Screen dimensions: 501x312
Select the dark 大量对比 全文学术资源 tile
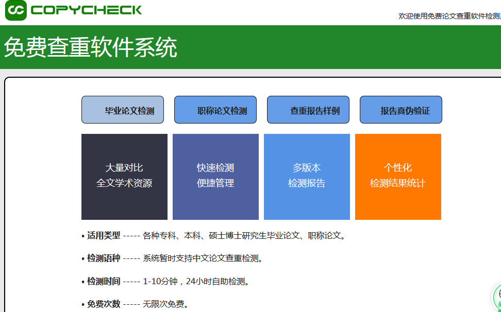click(x=124, y=177)
